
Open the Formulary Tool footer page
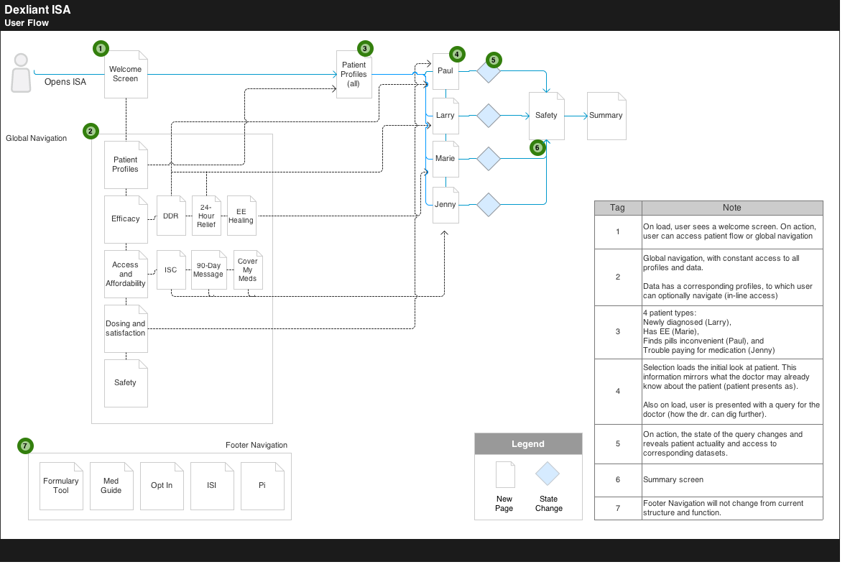click(62, 486)
